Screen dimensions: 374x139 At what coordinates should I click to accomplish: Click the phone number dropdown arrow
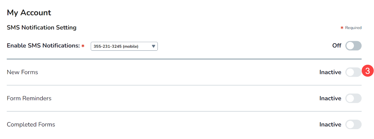tap(153, 46)
